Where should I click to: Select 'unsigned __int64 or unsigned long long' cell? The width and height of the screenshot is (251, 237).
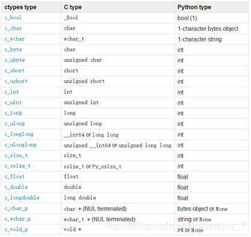(117, 145)
